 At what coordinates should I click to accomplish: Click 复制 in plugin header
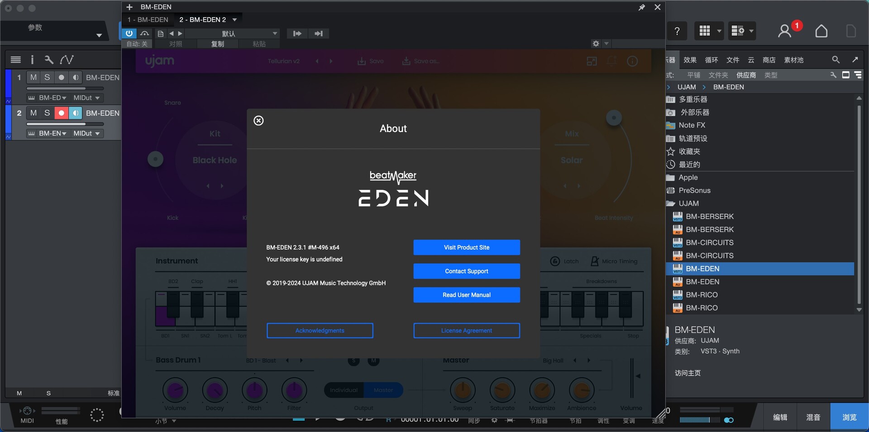pyautogui.click(x=218, y=44)
